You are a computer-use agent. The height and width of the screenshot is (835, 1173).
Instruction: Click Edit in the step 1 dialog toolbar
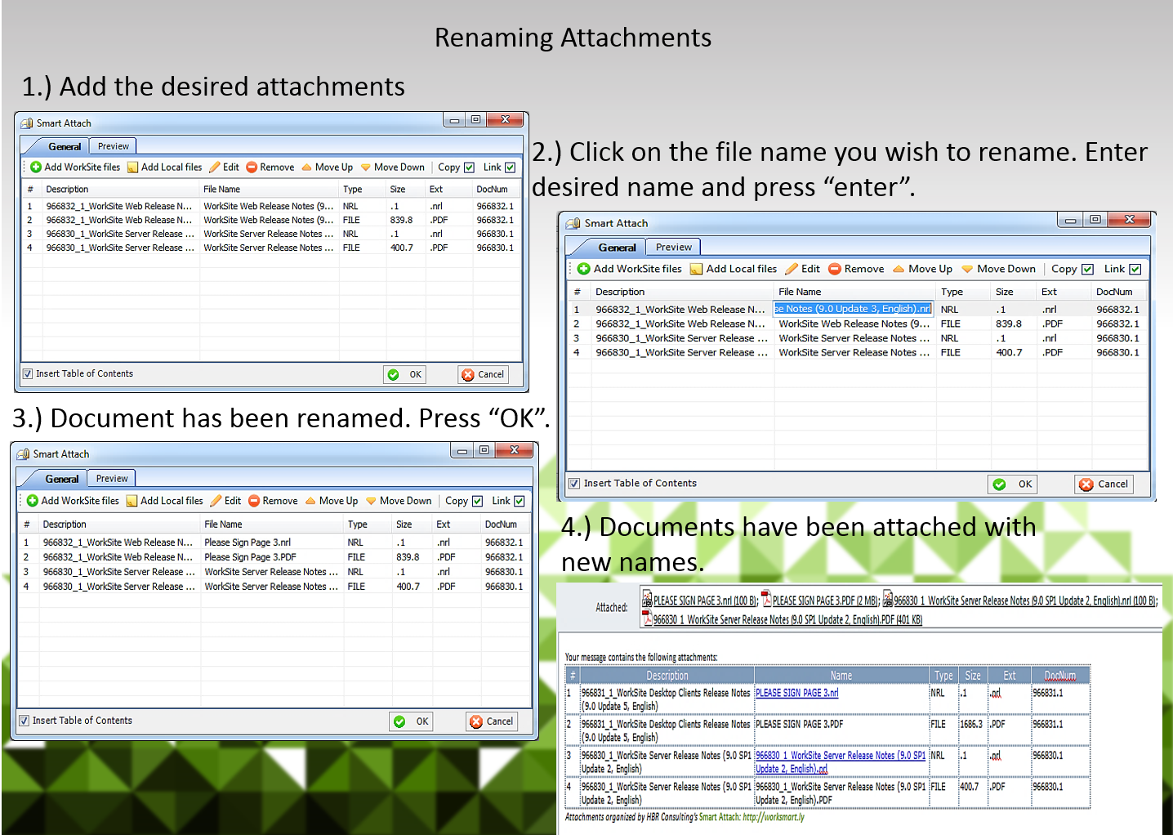pos(225,167)
